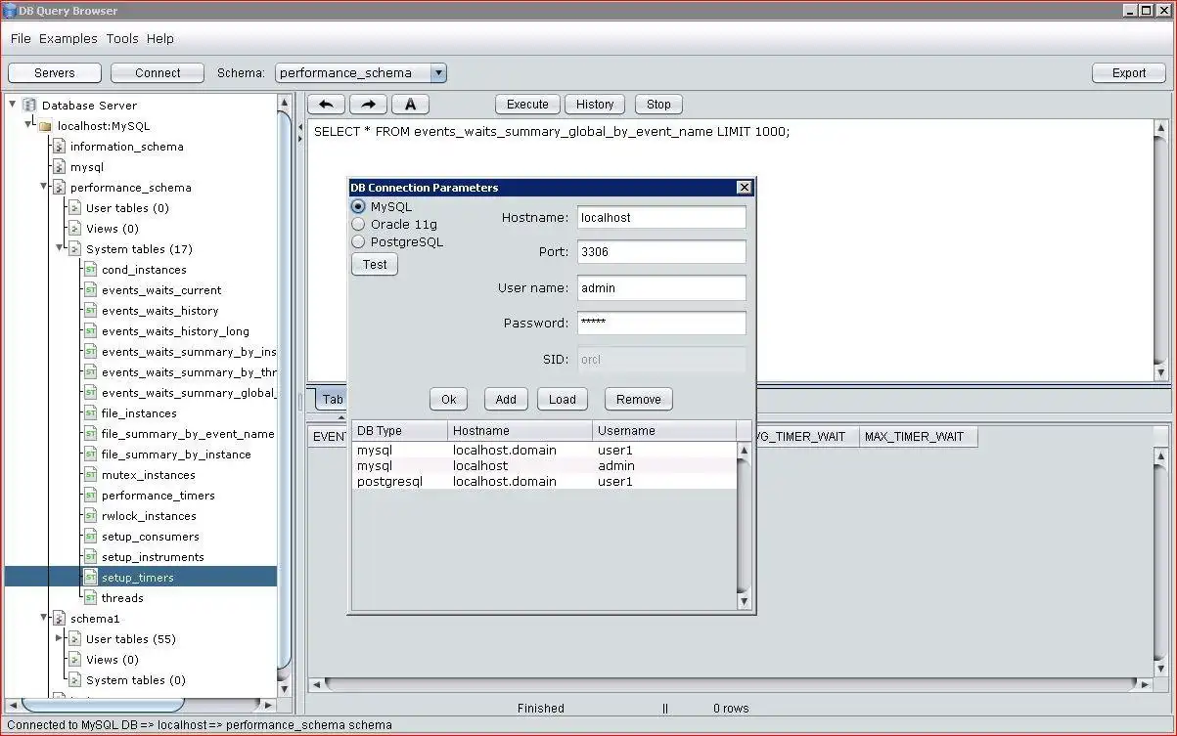Screen dimensions: 1177x736
Task: Open the Examples menu
Action: [x=68, y=39]
